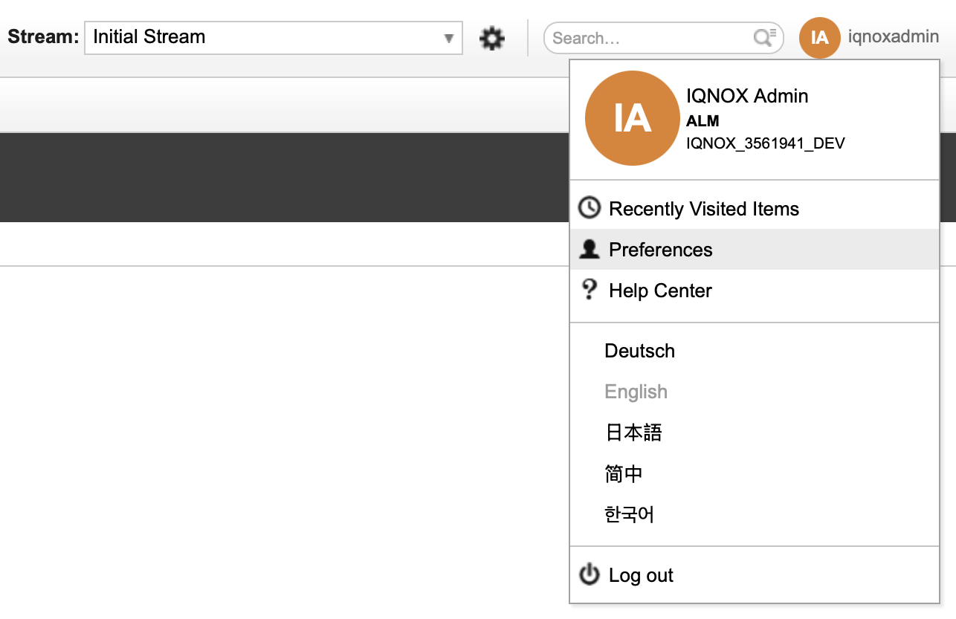Open Recently Visited Items

click(755, 209)
